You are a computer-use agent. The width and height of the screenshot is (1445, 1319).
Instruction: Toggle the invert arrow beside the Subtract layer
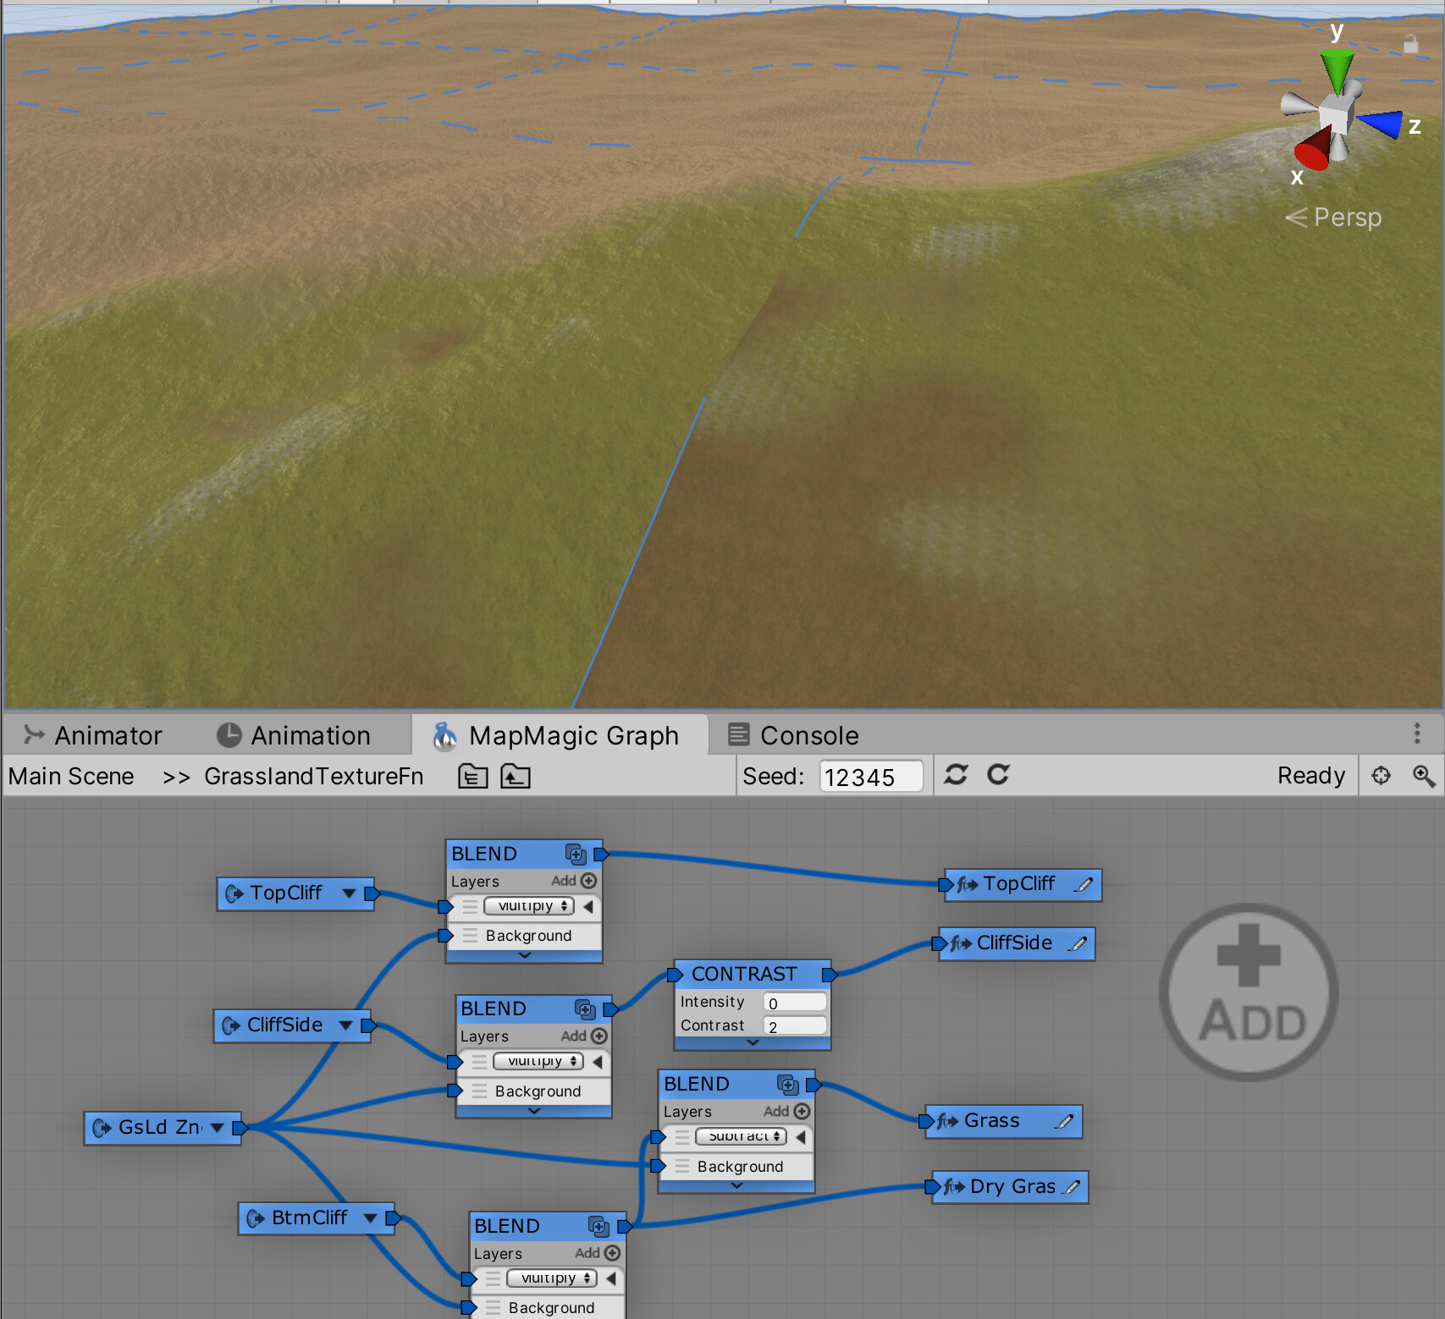point(800,1137)
